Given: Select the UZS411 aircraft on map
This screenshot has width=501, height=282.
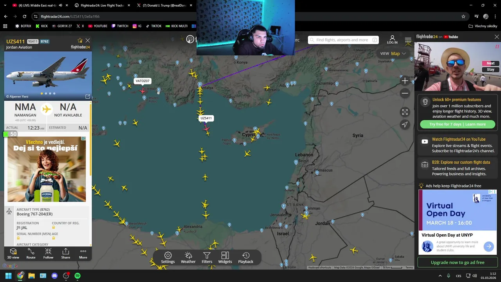Looking at the screenshot, I should tap(206, 128).
